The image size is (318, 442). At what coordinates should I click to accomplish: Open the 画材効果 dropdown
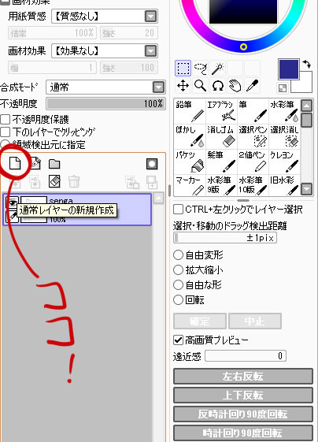[x=105, y=51]
